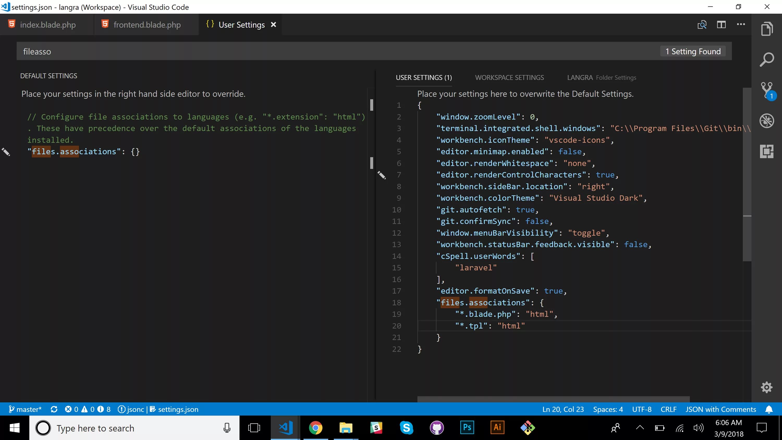782x440 pixels.
Task: Open Windows Action Center
Action: pyautogui.click(x=761, y=428)
